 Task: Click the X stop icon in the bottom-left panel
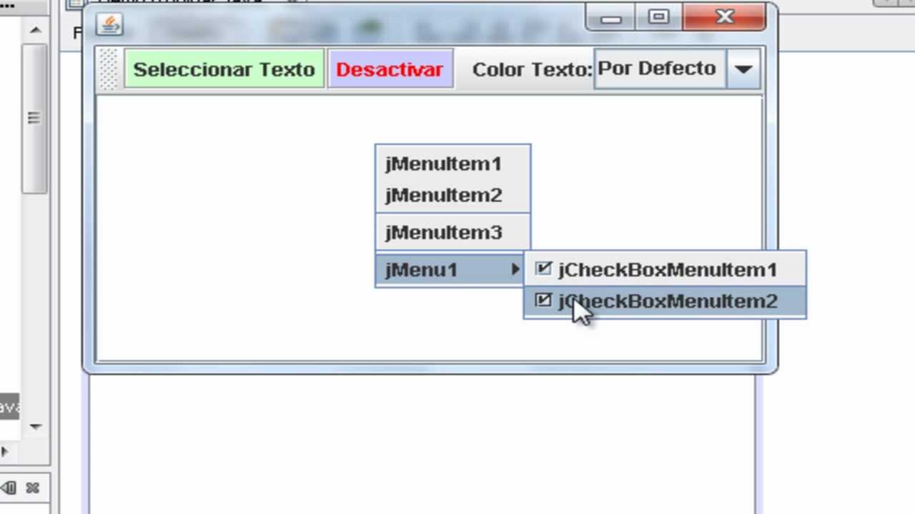[x=31, y=488]
